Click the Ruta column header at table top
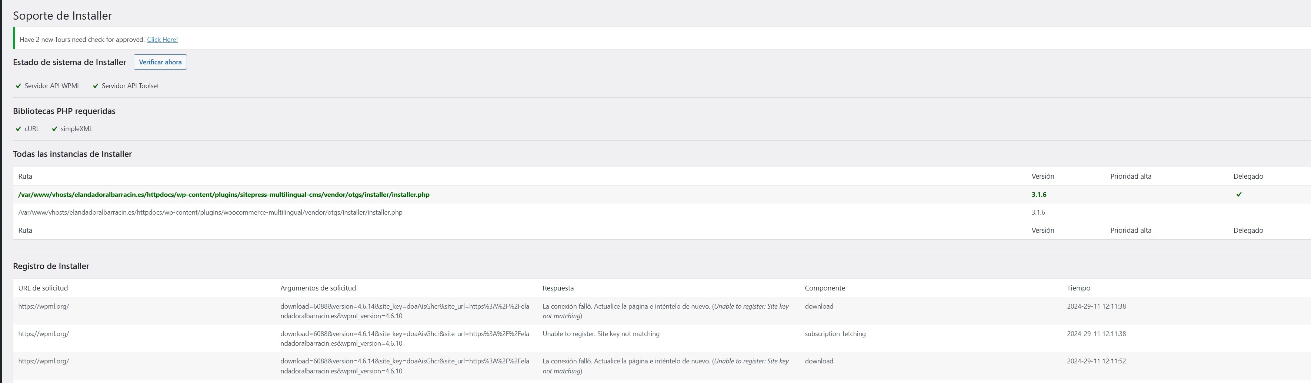 (x=26, y=177)
